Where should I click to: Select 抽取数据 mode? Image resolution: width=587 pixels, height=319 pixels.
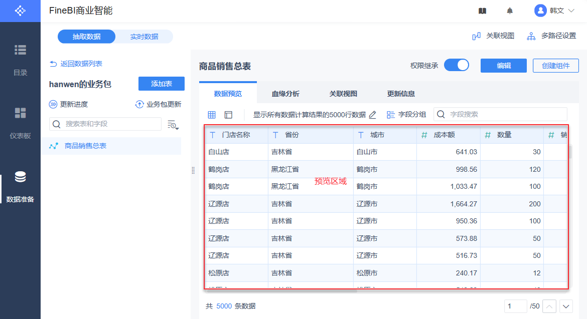86,37
